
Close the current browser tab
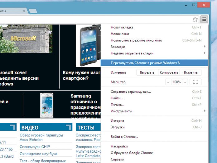pos(24,11)
